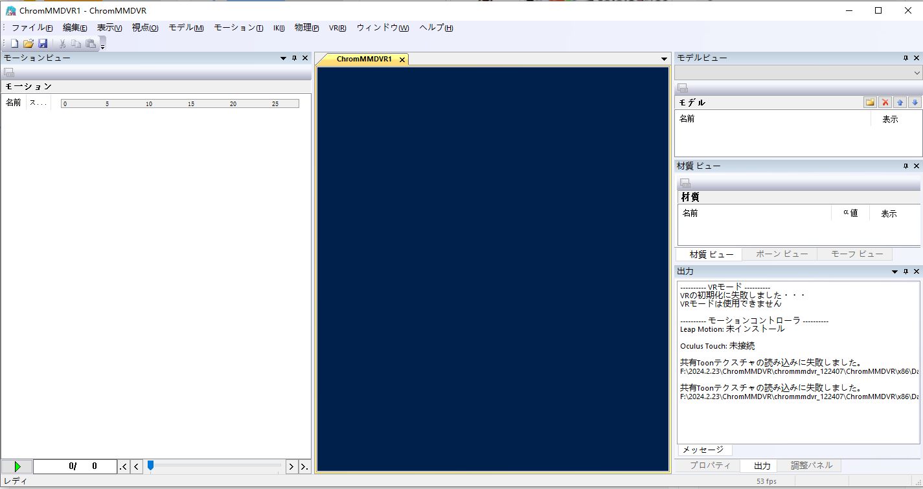Click the move model up arrow icon
This screenshot has height=489, width=923.
click(900, 102)
